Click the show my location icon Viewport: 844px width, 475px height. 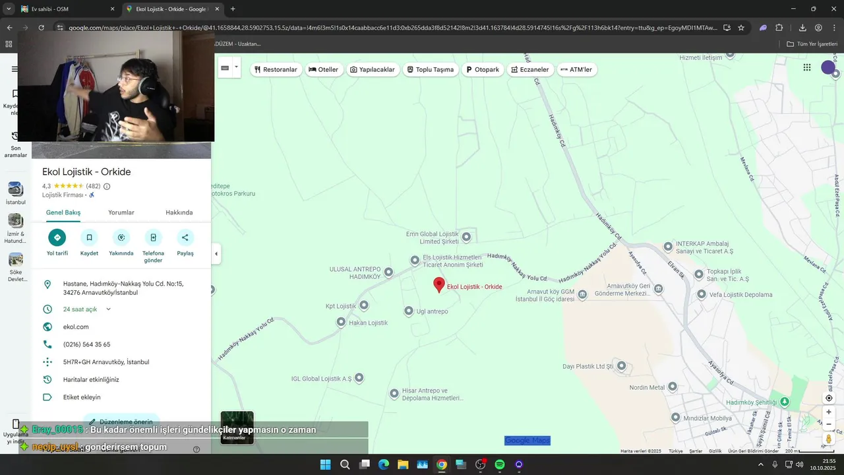(829, 398)
